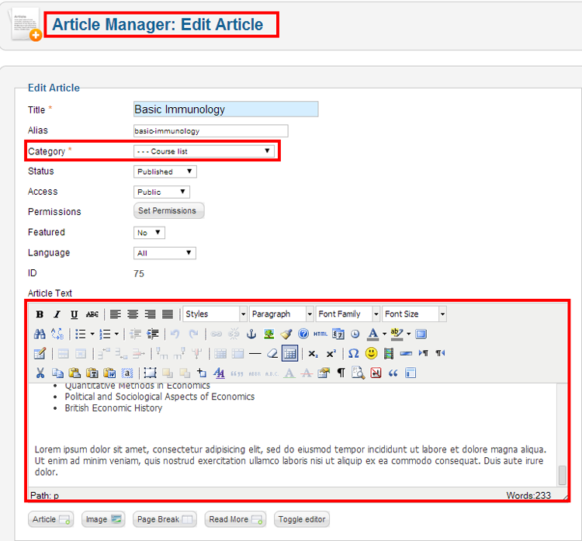This screenshot has width=582, height=541.
Task: Click the binoculars find icon
Action: pyautogui.click(x=40, y=335)
